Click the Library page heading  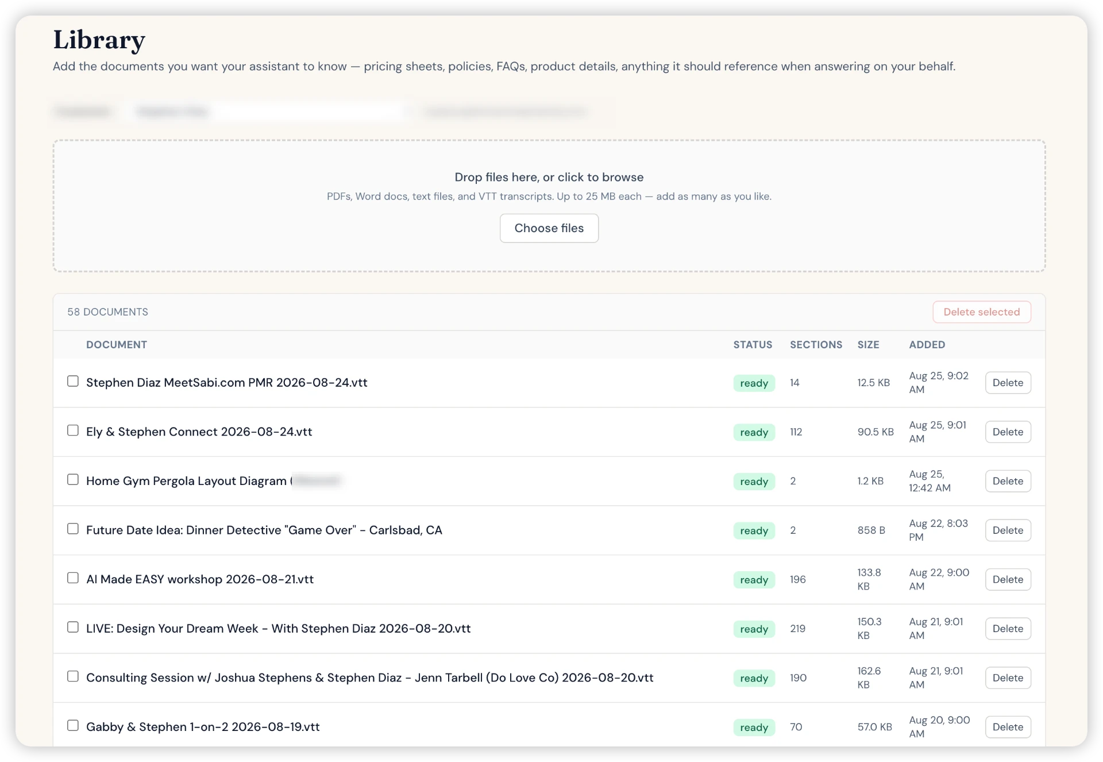tap(99, 40)
